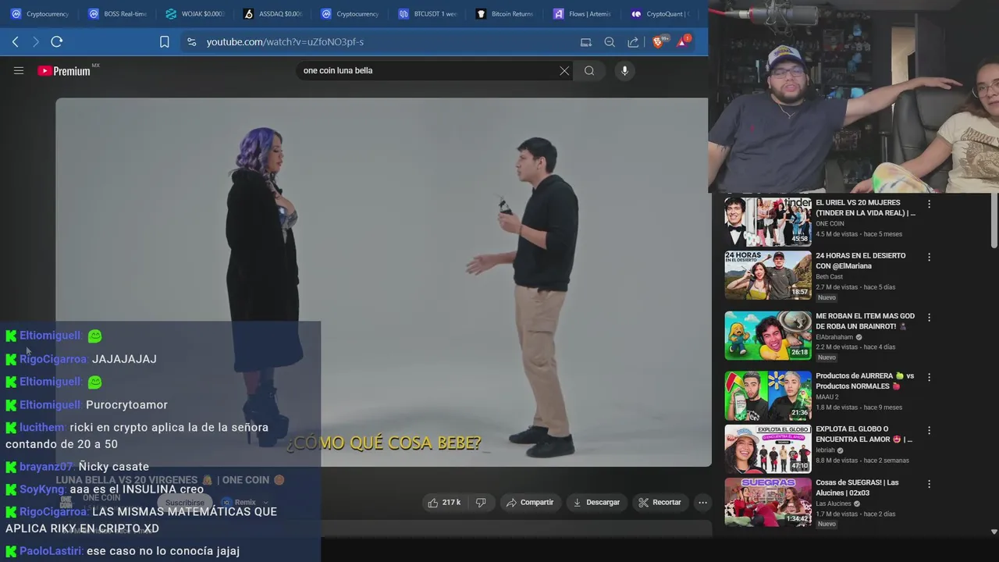999x562 pixels.
Task: Click the Recortar clip button
Action: (660, 503)
